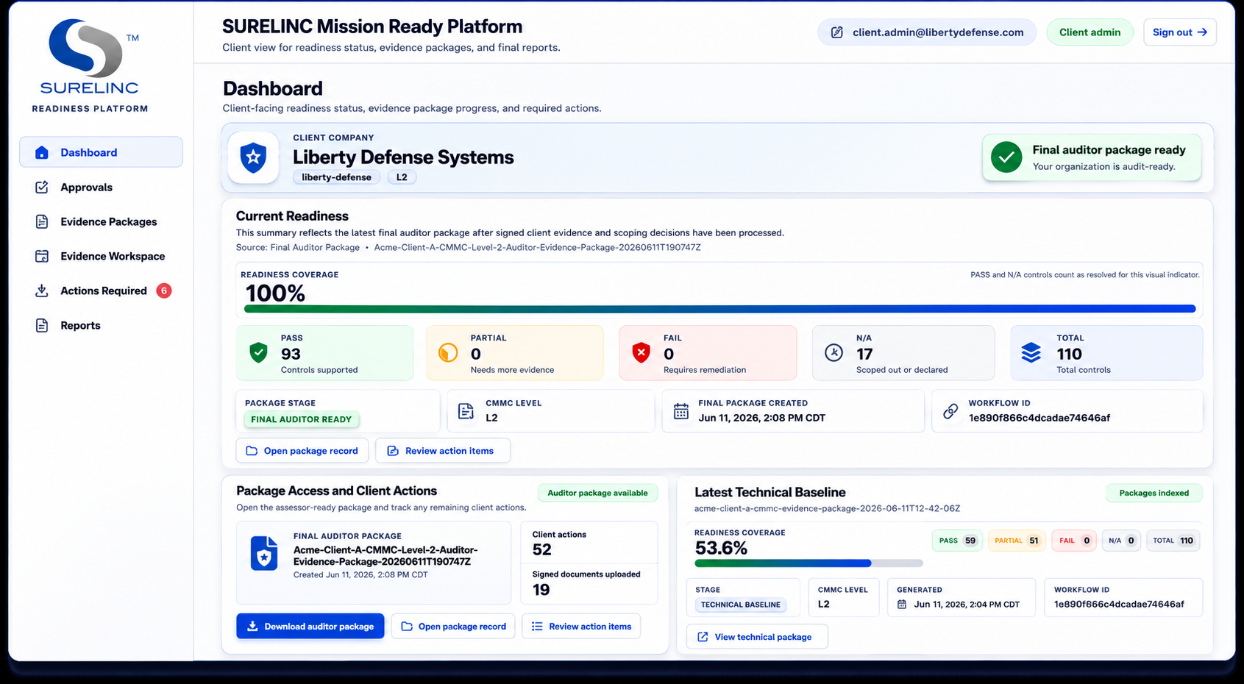Click the link icon beside Workflow ID
The width and height of the screenshot is (1244, 684).
point(950,411)
